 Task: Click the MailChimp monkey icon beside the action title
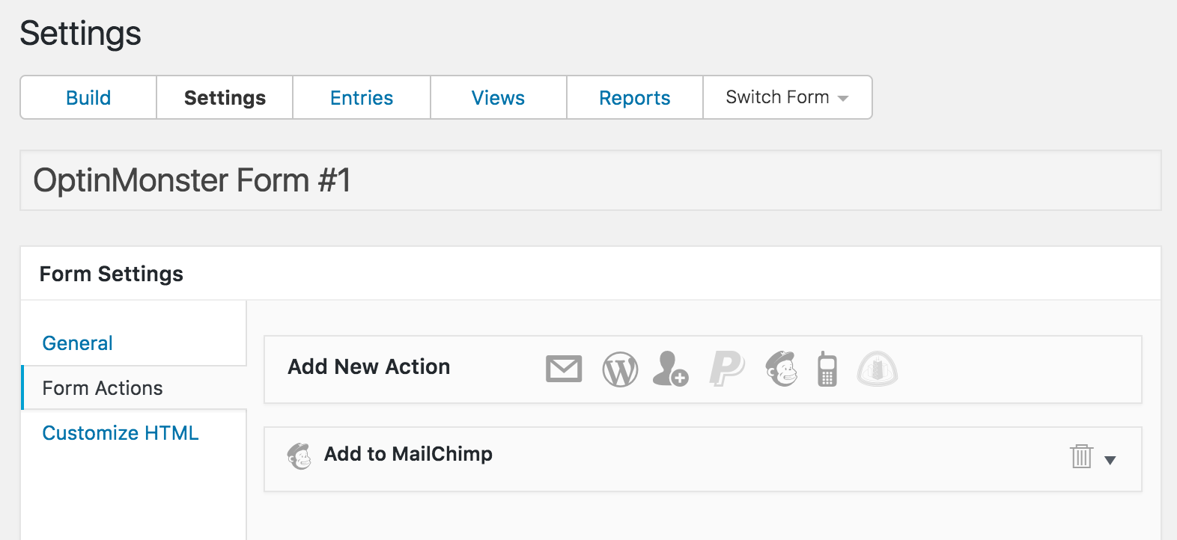pos(299,455)
